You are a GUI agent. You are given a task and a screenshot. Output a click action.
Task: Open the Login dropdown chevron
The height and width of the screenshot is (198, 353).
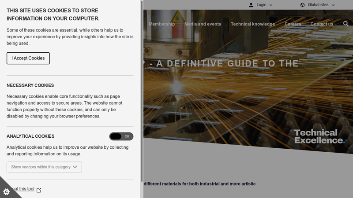click(271, 5)
